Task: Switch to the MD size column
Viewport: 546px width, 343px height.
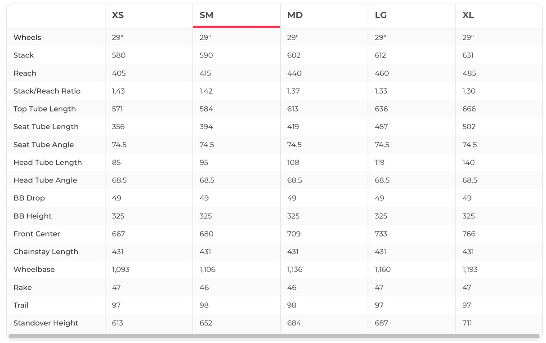Action: coord(295,15)
